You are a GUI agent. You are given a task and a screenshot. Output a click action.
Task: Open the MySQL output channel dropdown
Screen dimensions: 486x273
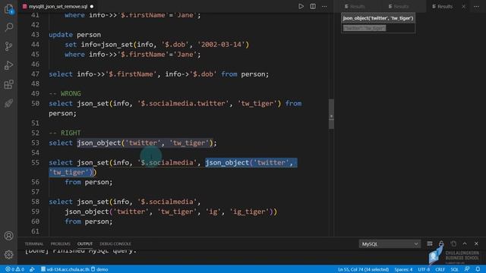coord(390,244)
